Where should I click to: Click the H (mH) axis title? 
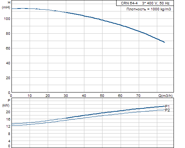pyautogui.click(x=6, y=5)
